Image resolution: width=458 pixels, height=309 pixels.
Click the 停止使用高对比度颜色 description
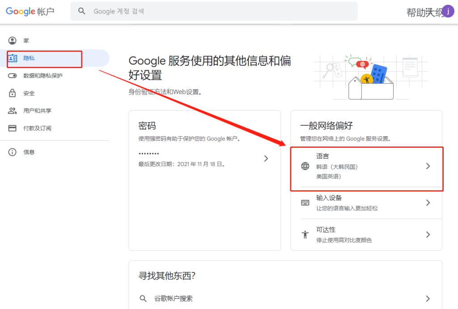point(344,240)
